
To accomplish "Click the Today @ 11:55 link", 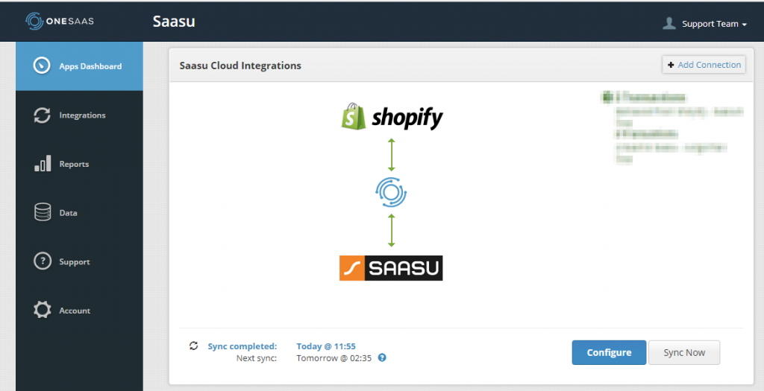I will tap(326, 346).
